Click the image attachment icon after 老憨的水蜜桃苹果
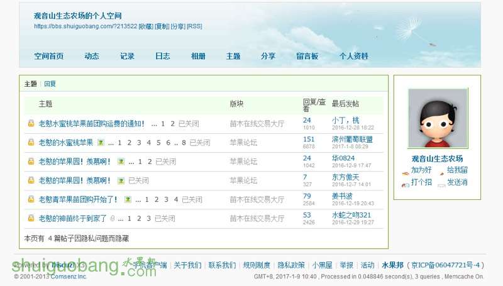Viewport: 503px width, 286px height. pos(101,143)
